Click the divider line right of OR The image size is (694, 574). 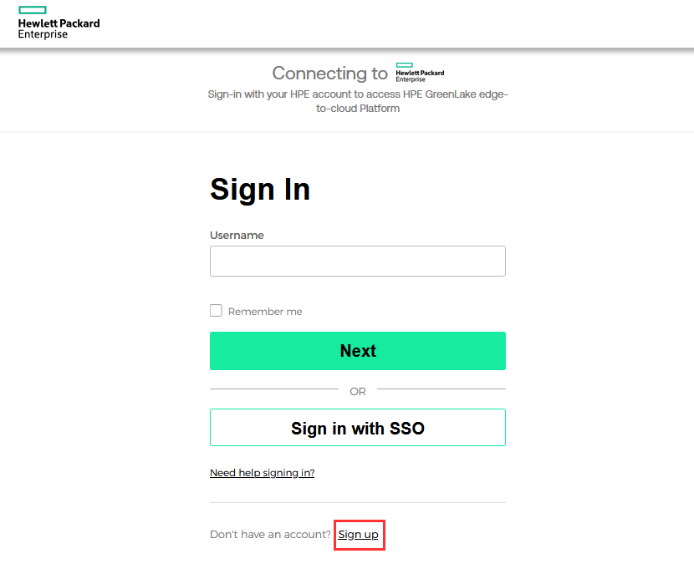[441, 389]
